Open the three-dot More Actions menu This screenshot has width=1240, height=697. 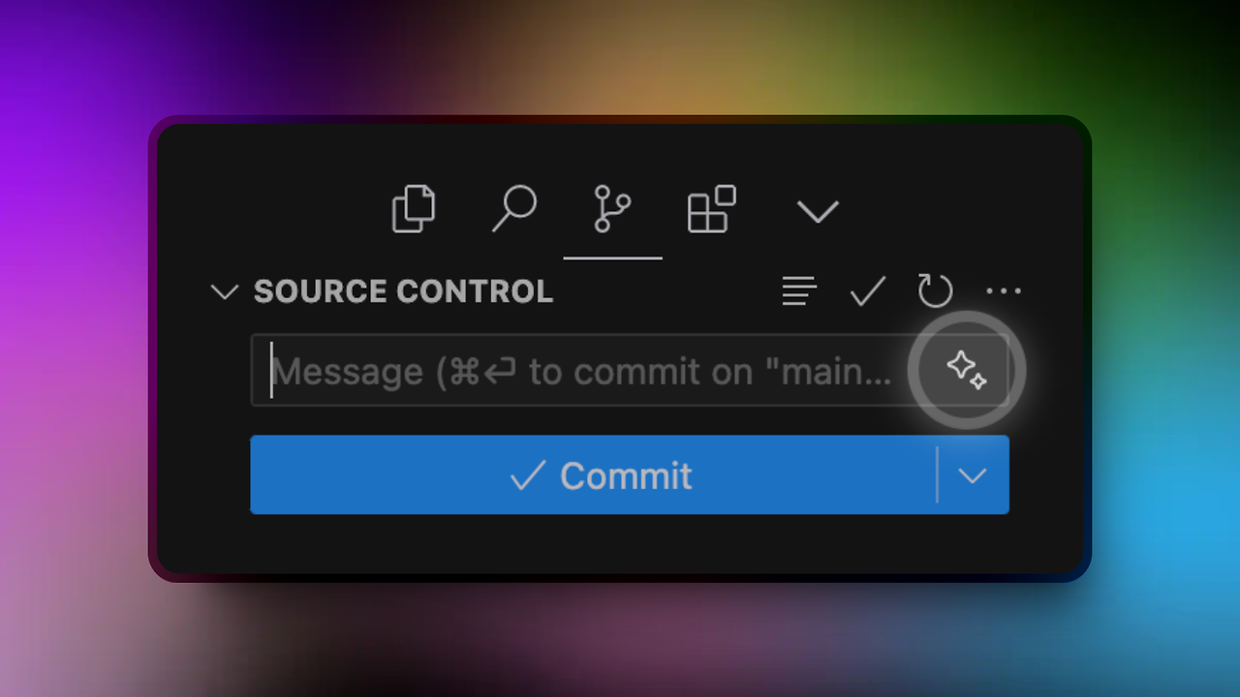pos(1004,290)
